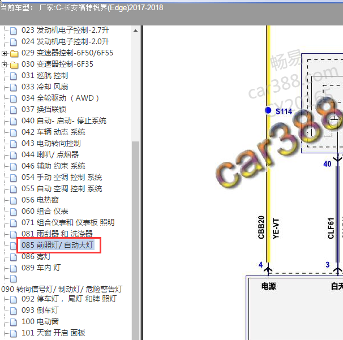Click the S114 splice point in diagram
343x340 pixels.
coord(268,110)
